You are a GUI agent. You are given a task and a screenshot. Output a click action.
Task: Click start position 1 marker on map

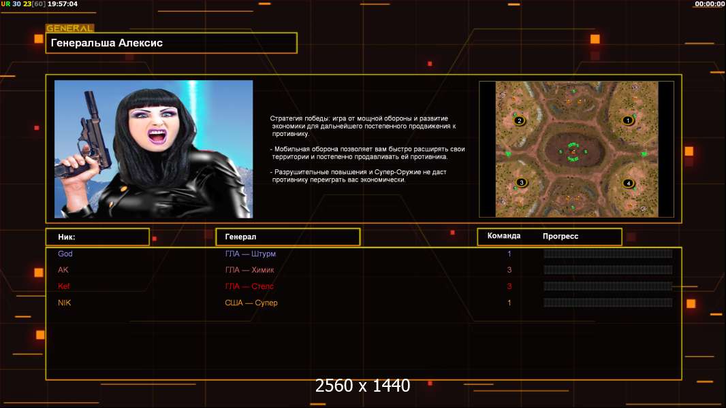(628, 120)
